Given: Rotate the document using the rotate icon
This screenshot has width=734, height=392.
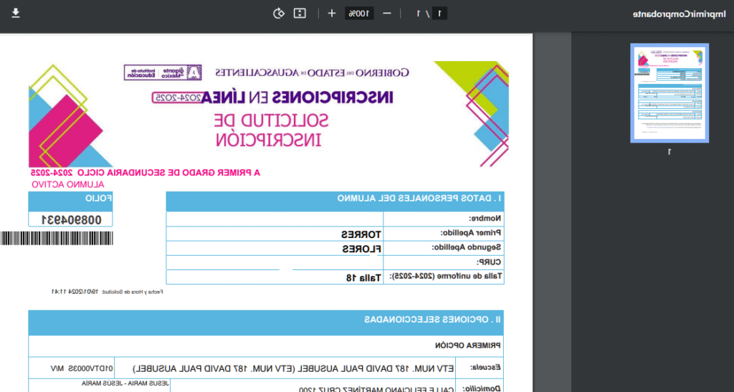Looking at the screenshot, I should tap(280, 14).
